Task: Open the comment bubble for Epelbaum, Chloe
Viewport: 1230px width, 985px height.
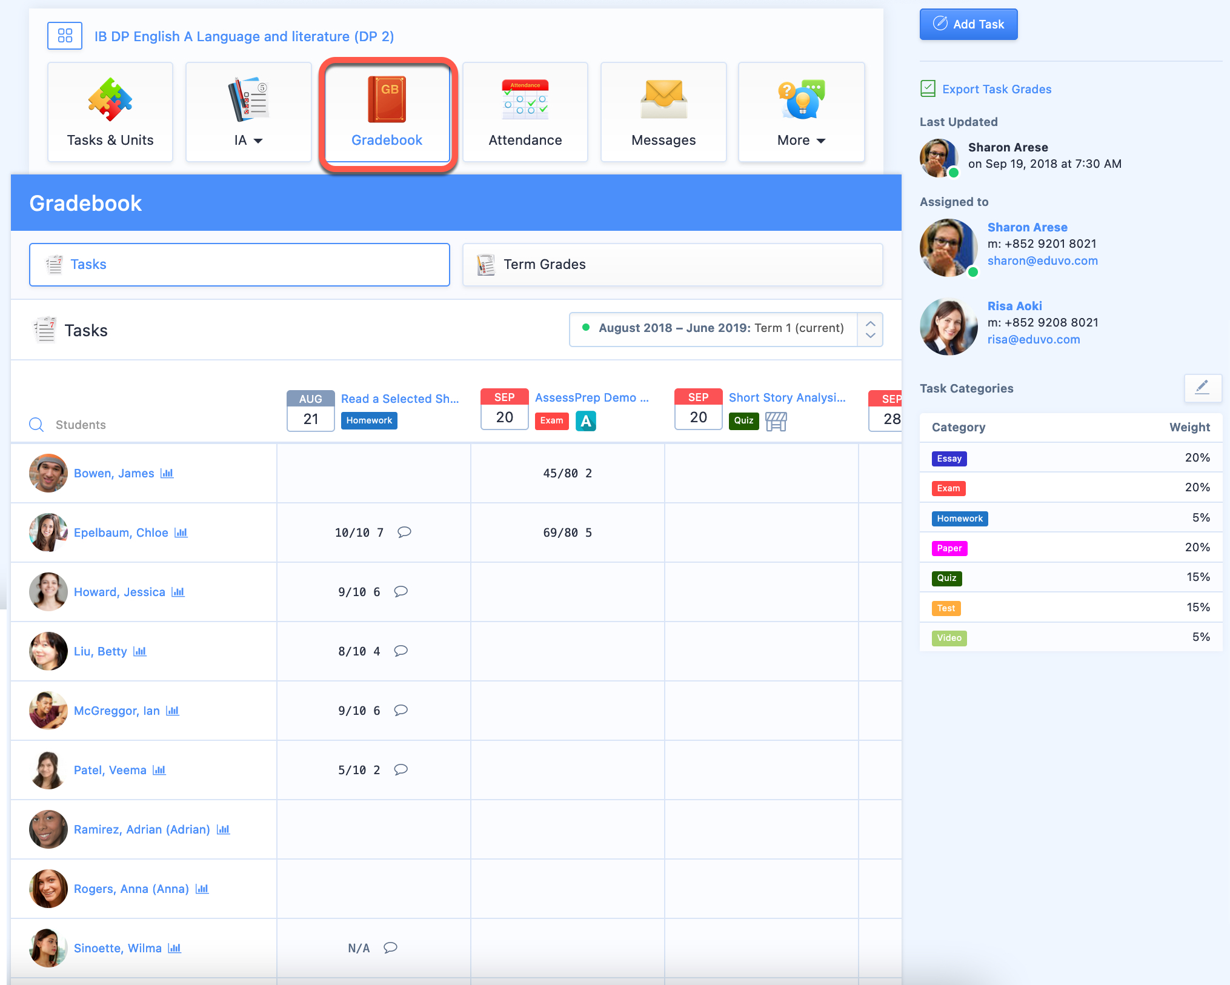Action: click(404, 532)
